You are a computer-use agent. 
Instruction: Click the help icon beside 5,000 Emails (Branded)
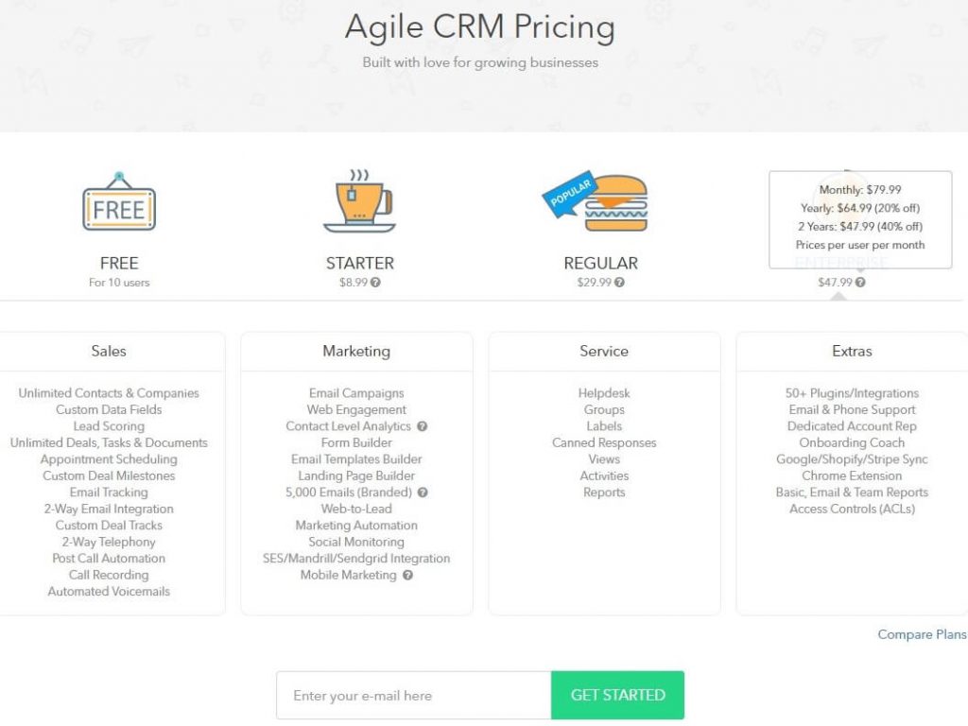(423, 493)
